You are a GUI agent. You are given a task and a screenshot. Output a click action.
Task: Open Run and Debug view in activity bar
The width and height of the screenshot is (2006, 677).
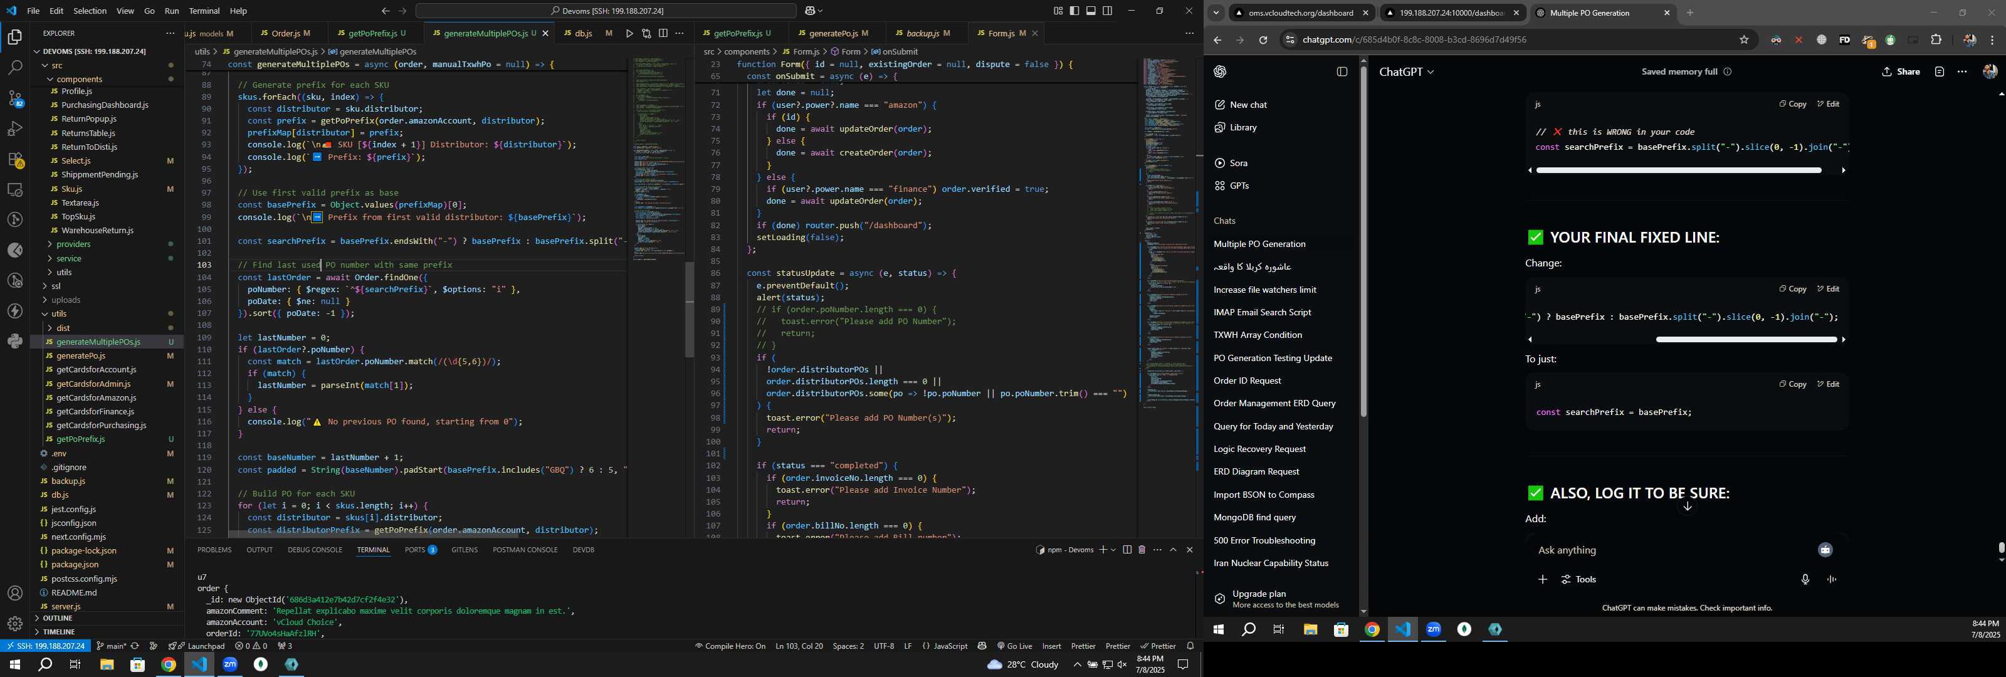(15, 129)
